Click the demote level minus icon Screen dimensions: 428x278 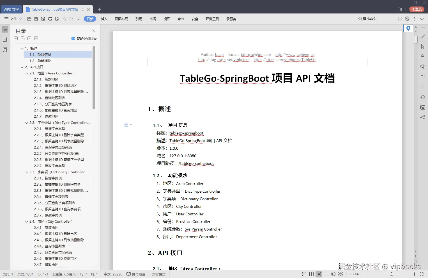(x=36, y=38)
